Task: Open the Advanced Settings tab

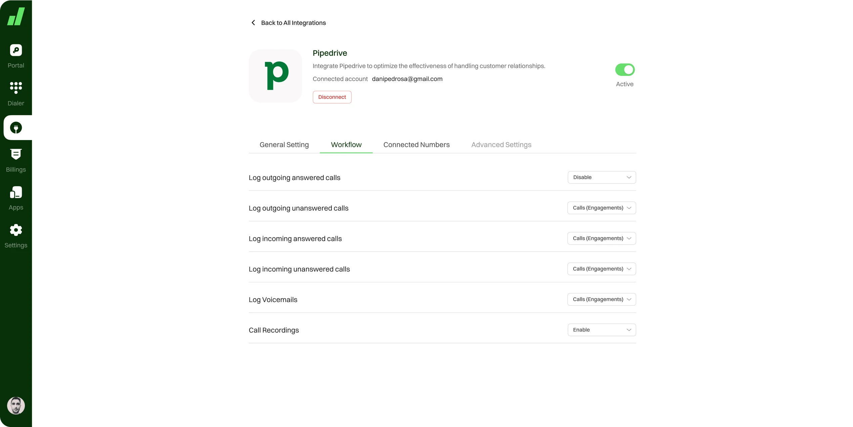Action: (x=501, y=145)
